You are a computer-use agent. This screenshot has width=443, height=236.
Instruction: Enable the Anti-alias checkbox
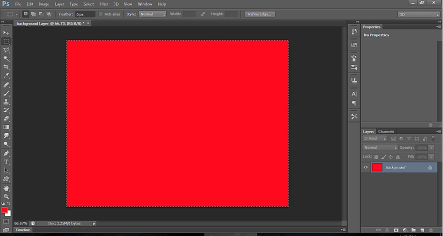coord(101,14)
